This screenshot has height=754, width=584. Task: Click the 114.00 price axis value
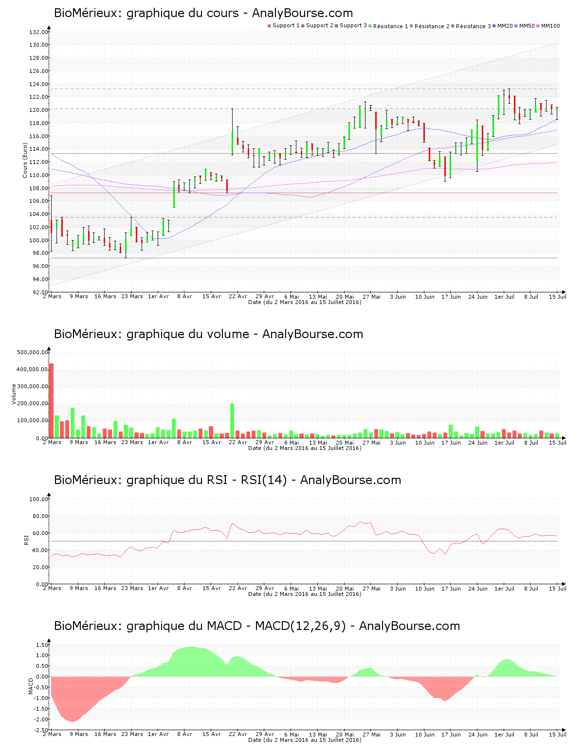point(38,149)
